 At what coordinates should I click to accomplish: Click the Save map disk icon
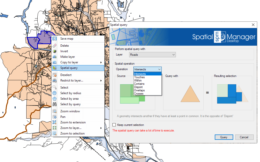click(55, 39)
